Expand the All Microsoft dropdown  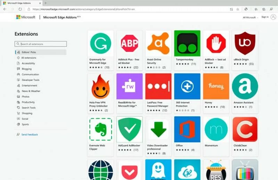(x=250, y=17)
